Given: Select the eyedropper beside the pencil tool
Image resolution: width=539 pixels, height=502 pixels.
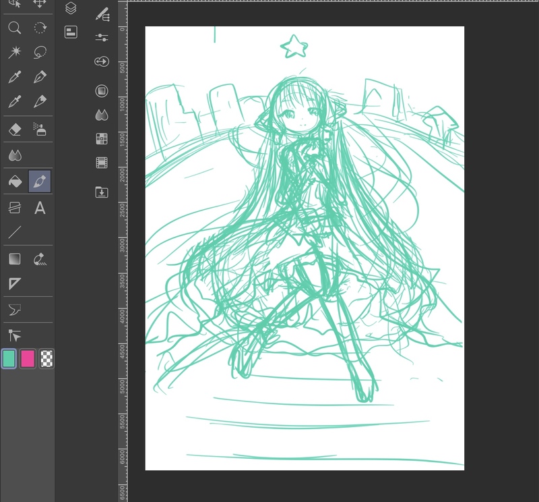Looking at the screenshot, I should (14, 101).
